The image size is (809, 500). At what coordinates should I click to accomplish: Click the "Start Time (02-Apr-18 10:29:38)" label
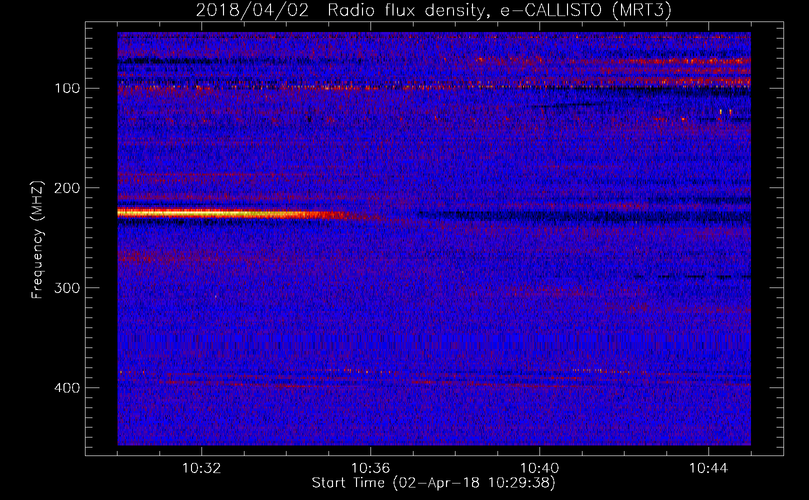(433, 482)
